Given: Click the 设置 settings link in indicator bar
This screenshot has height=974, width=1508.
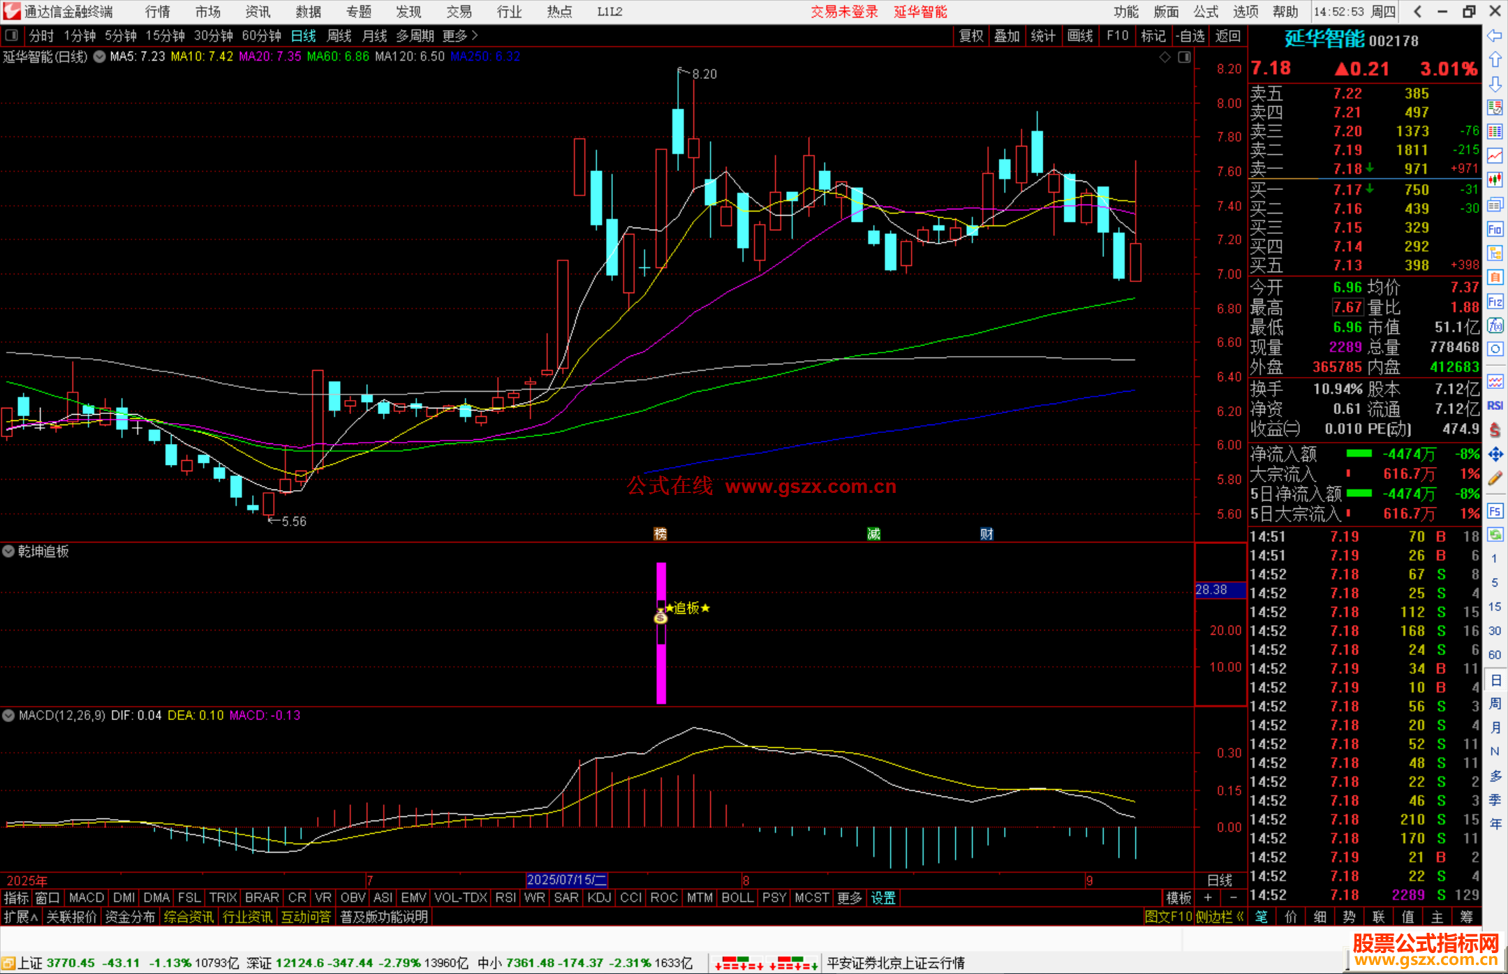Looking at the screenshot, I should click(883, 898).
